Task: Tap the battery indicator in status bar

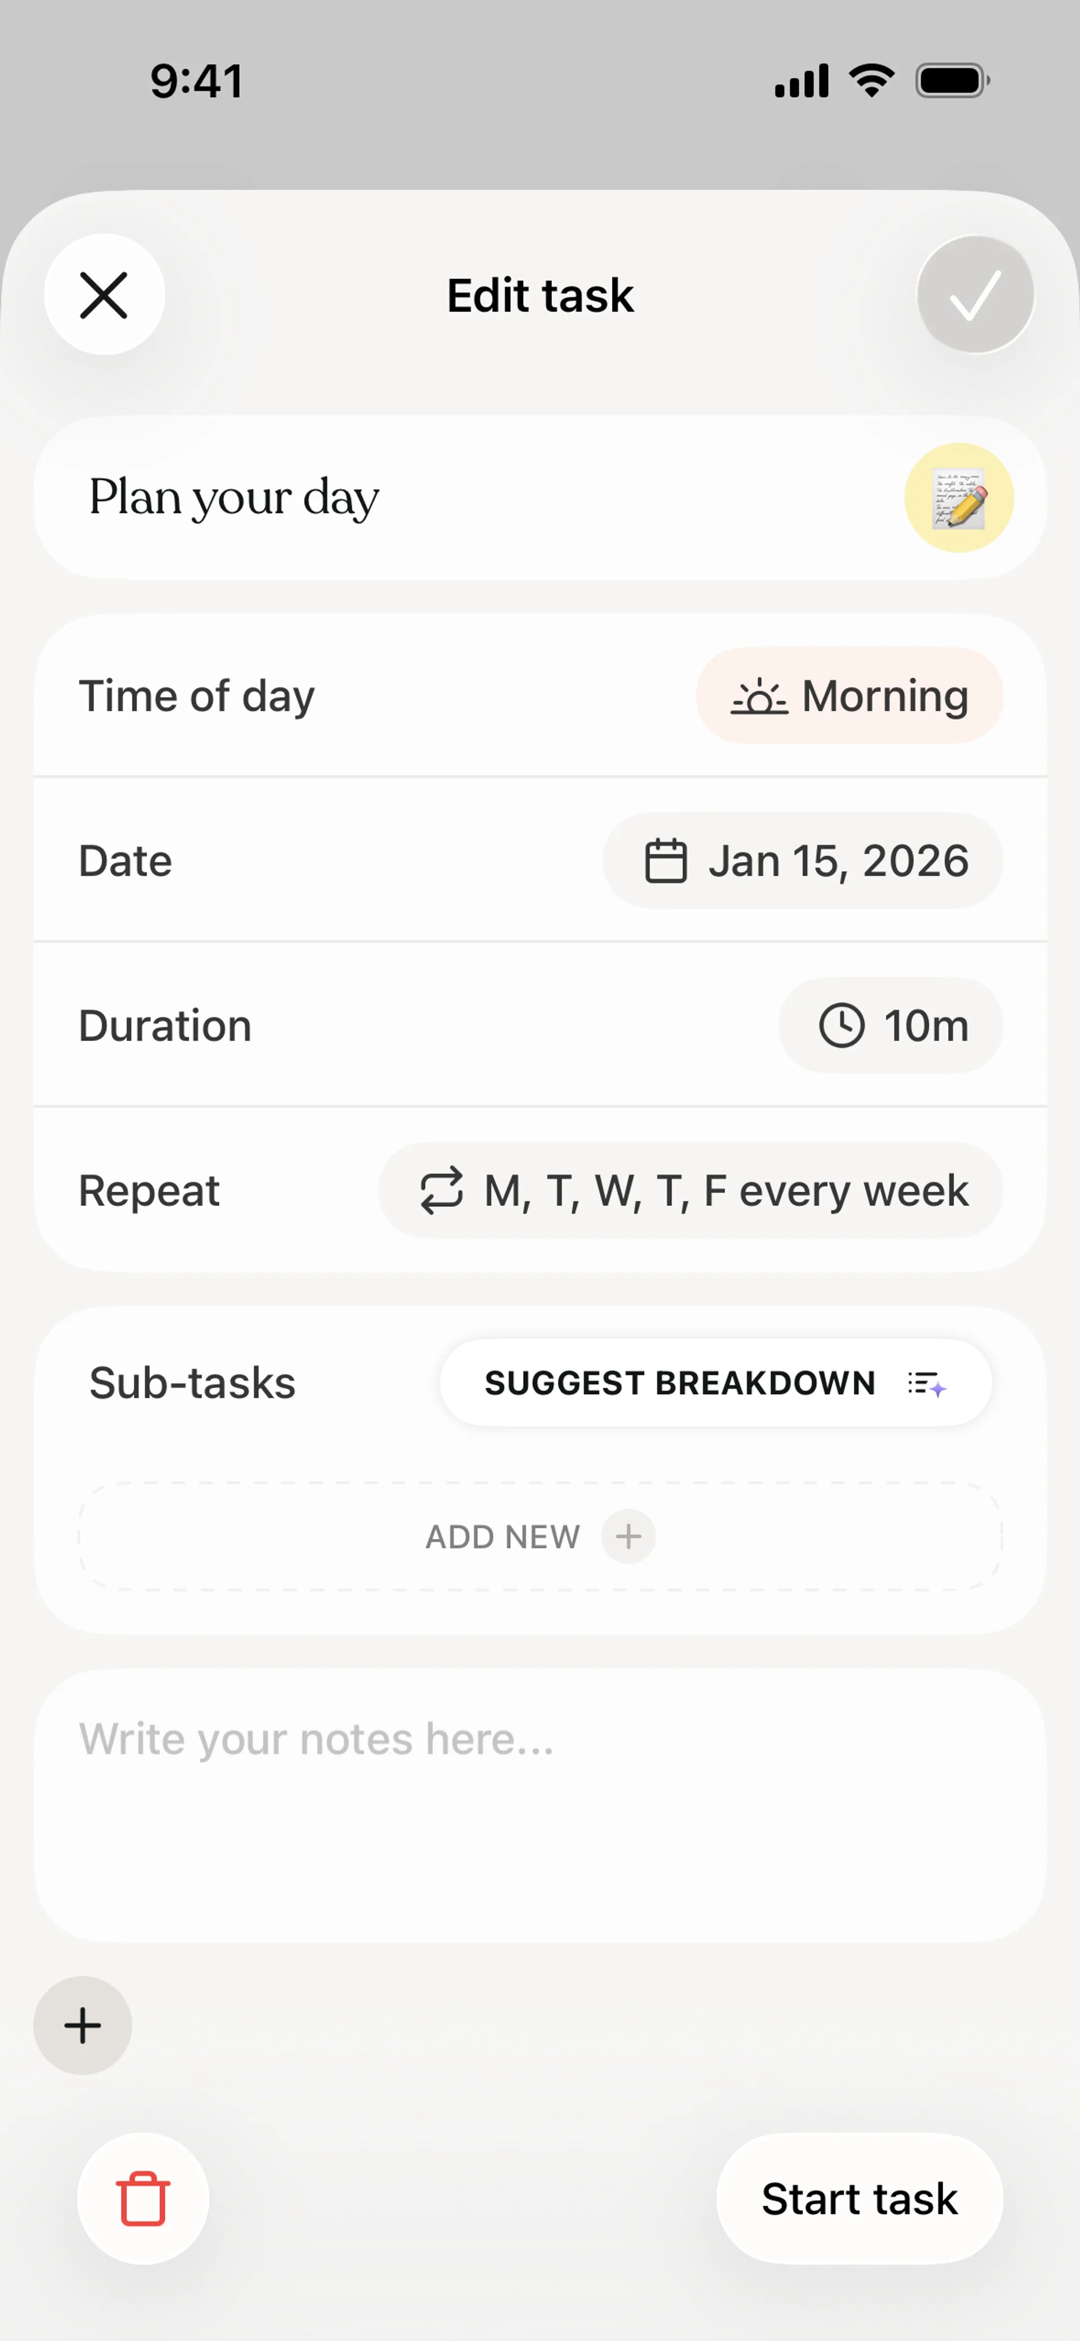Action: coord(952,81)
